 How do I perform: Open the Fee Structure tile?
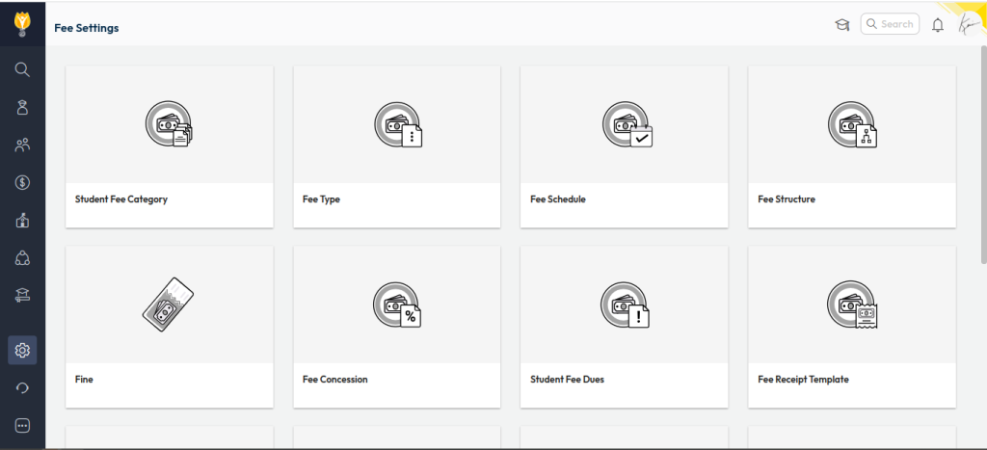(851, 146)
